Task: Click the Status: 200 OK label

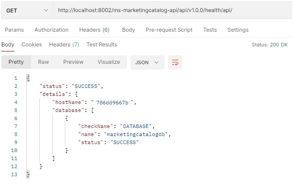Action: click(270, 45)
